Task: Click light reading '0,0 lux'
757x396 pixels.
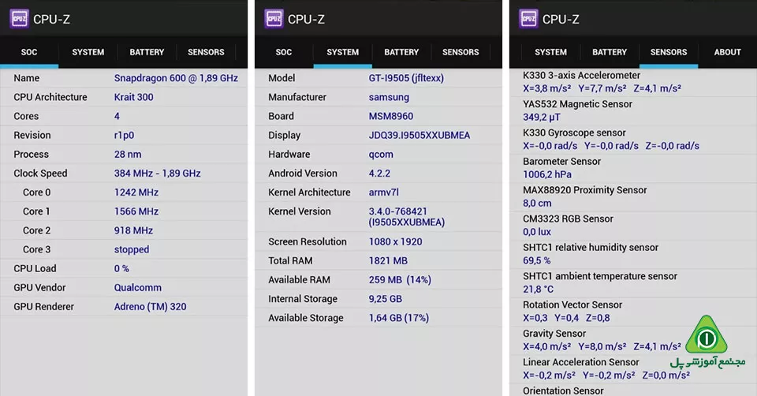Action: point(537,232)
